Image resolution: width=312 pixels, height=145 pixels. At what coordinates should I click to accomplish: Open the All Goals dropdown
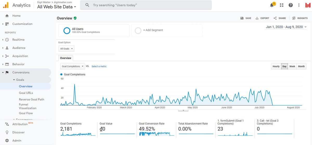[x=66, y=49]
